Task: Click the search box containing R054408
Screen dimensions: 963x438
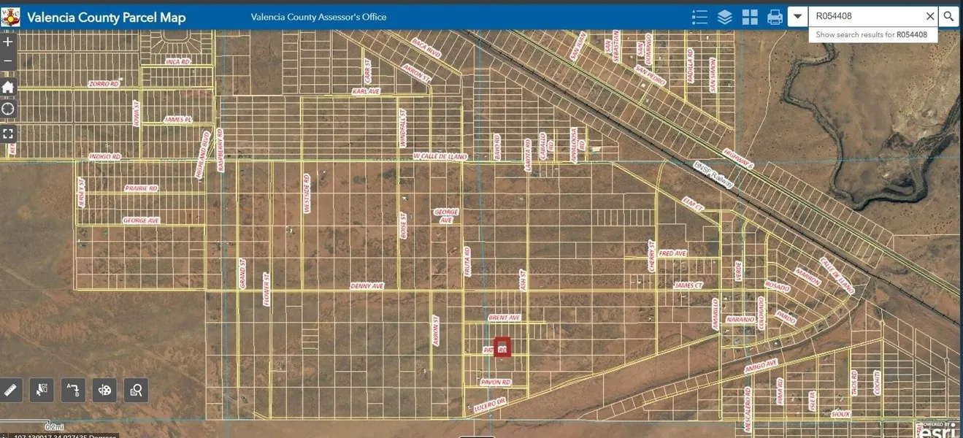Action: (865, 16)
